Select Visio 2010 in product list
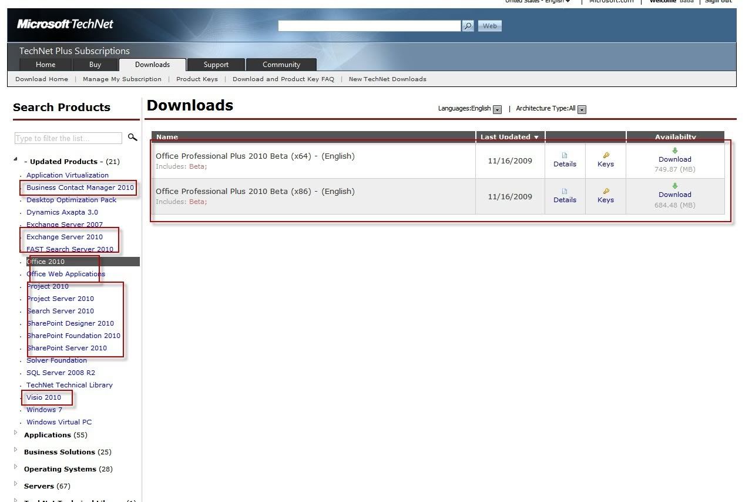 pyautogui.click(x=43, y=397)
